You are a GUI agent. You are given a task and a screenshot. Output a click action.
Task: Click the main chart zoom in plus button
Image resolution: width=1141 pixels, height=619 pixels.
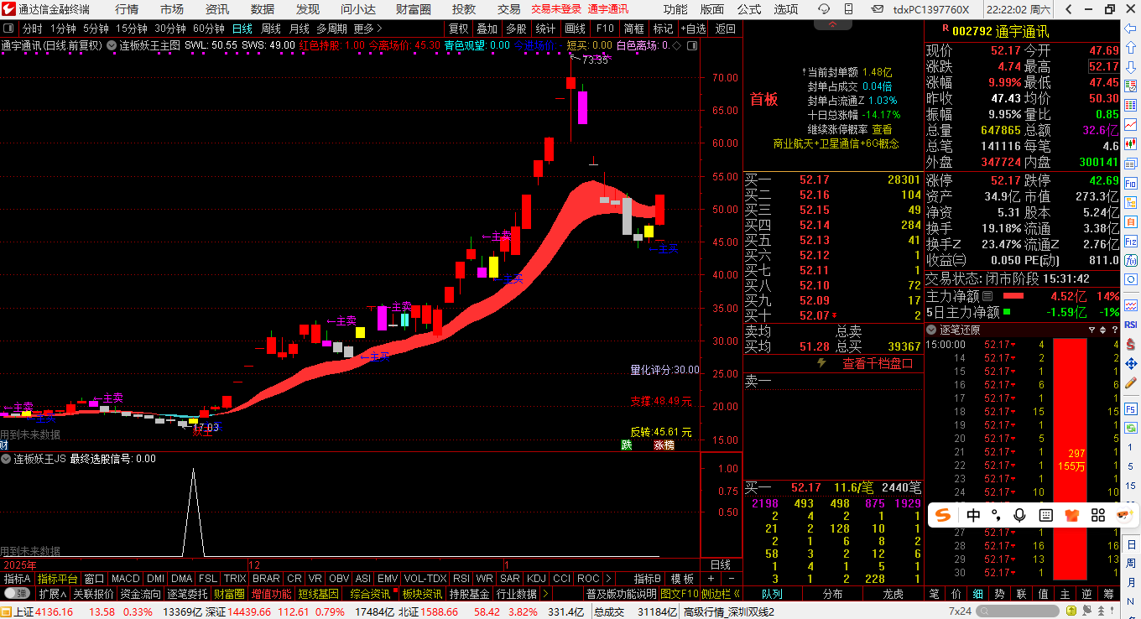click(x=711, y=579)
